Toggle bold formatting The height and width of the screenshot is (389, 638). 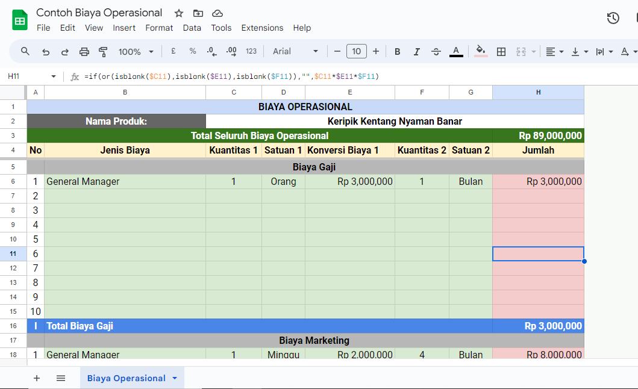[398, 52]
